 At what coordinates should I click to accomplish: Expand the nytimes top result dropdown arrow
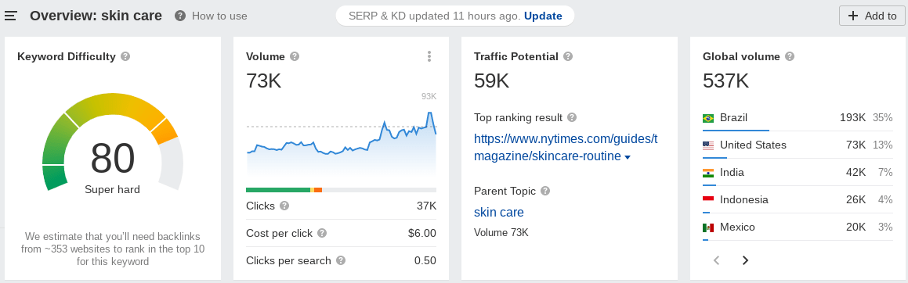click(628, 157)
